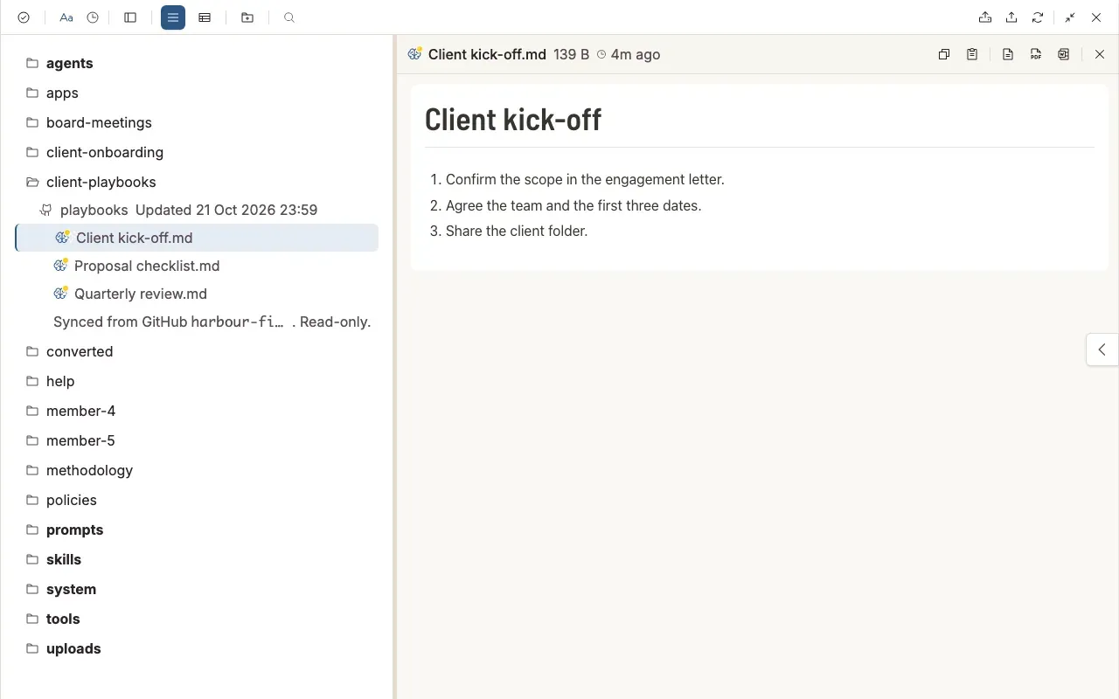Click the clipboard icon in preview header
Viewport: 1119px width, 699px height.
pos(972,54)
